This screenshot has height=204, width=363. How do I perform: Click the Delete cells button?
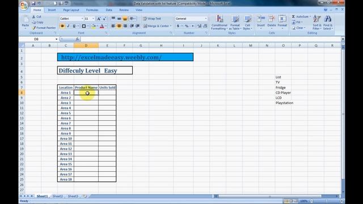272,23
